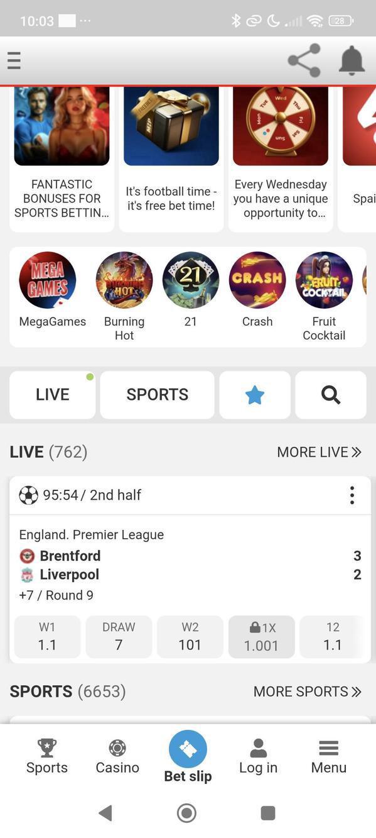Image resolution: width=376 pixels, height=838 pixels.
Task: Tap the Sports trophy icon in bottom bar
Action: [46, 748]
